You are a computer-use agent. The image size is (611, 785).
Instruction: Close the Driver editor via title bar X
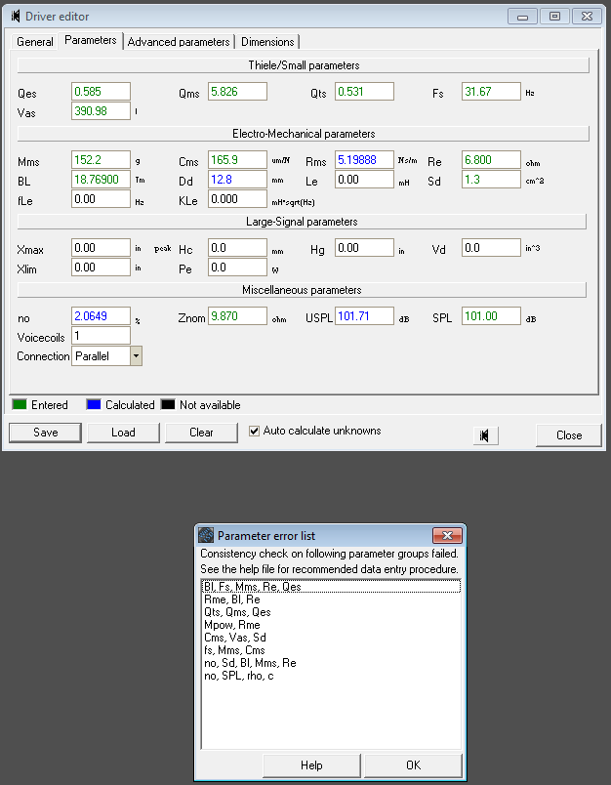point(587,16)
